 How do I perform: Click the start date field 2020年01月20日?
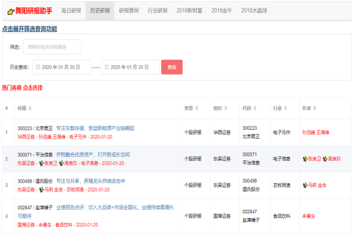tap(62, 67)
